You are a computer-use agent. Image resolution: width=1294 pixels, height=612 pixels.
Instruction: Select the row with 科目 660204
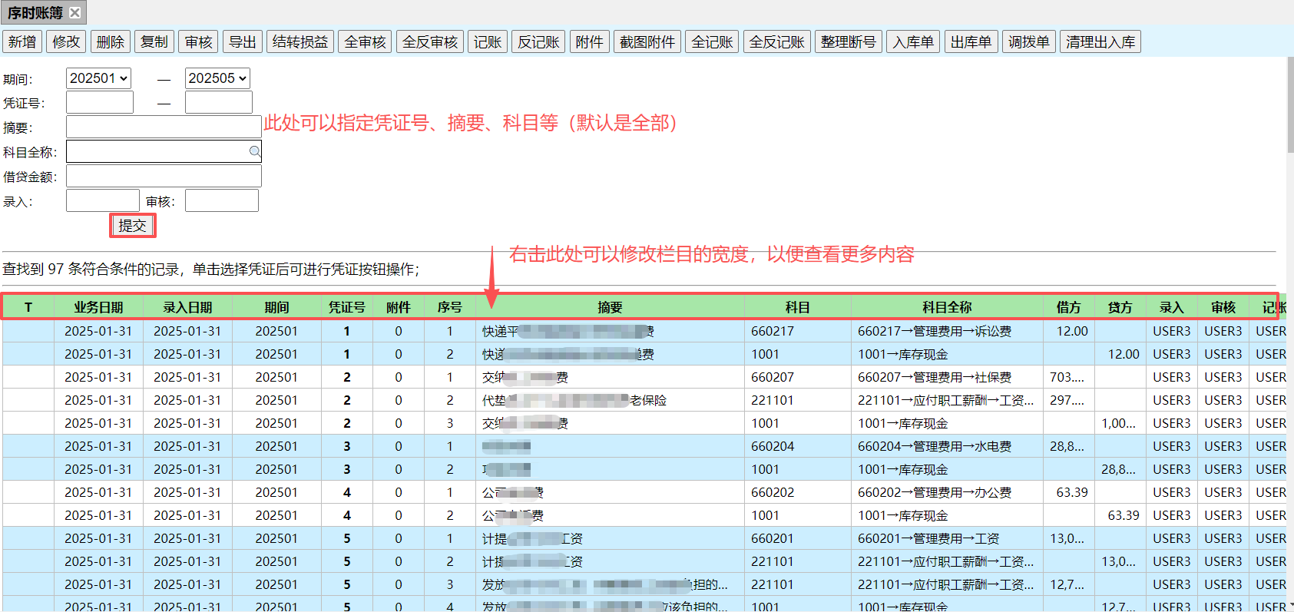(x=773, y=446)
